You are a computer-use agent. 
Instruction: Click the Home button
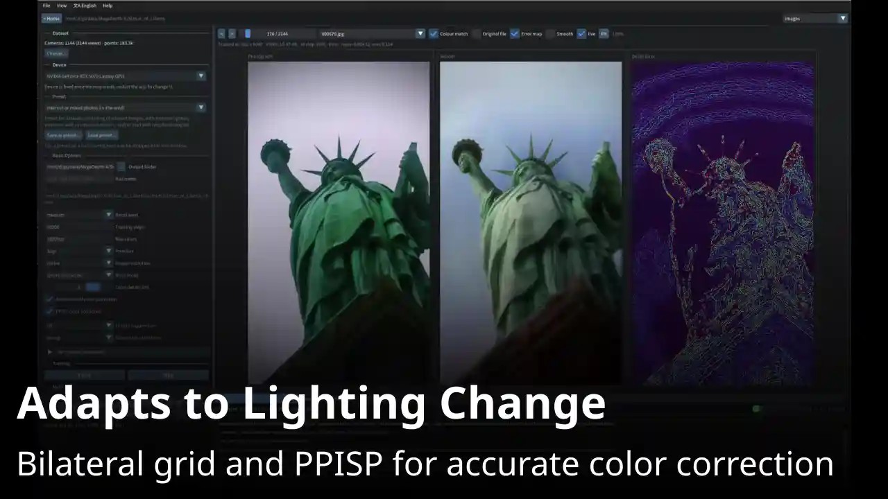[52, 19]
